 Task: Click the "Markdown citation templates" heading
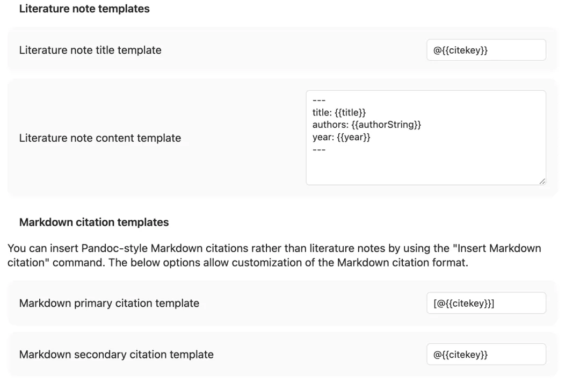94,222
